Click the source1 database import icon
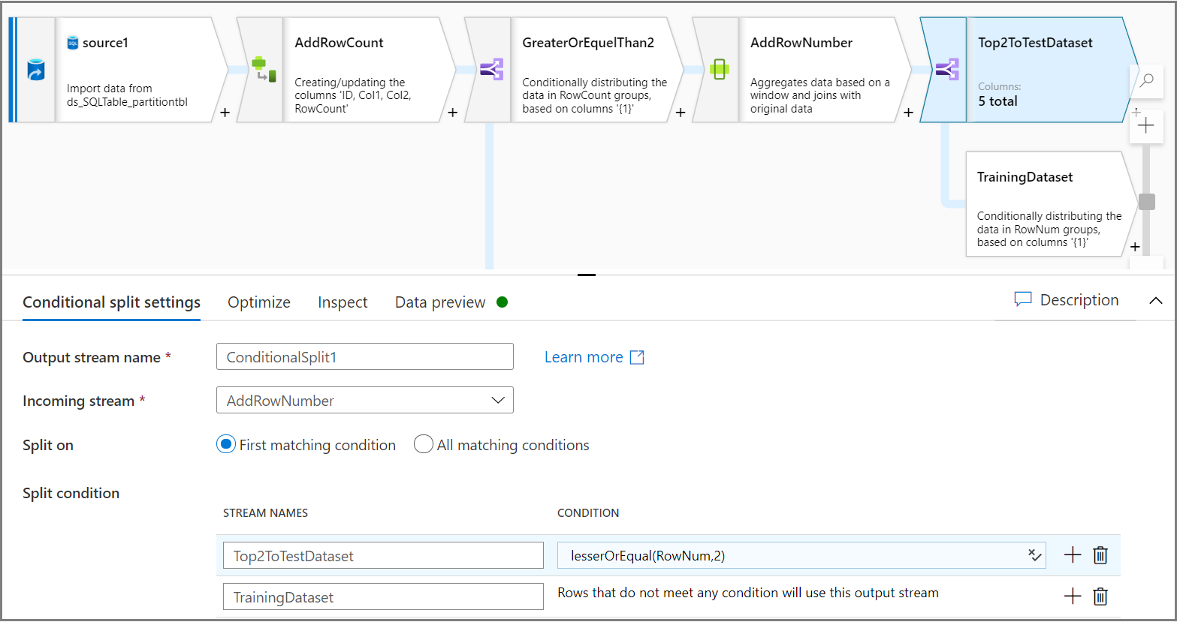1177x622 pixels. click(x=35, y=70)
